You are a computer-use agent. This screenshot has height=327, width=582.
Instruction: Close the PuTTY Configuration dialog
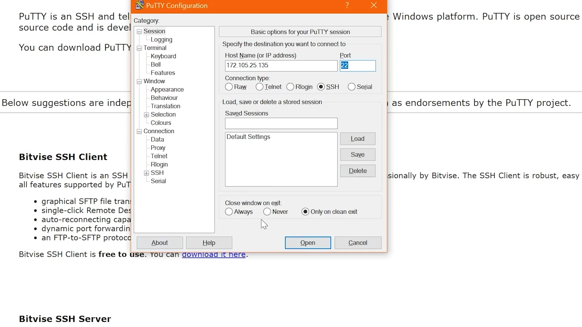(x=374, y=5)
